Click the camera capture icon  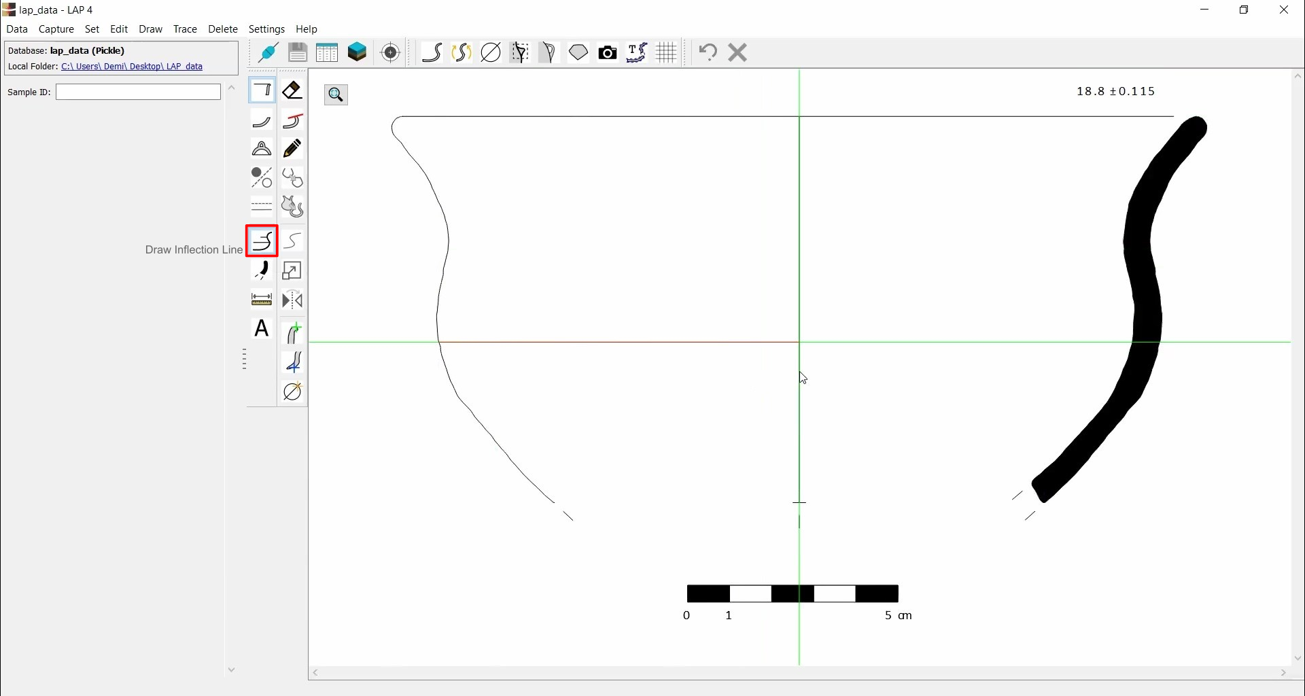(608, 52)
